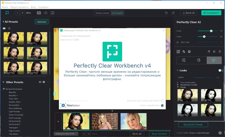225x137 pixels.
Task: Open the Открыть Apps Manager link
Action: 199,133
